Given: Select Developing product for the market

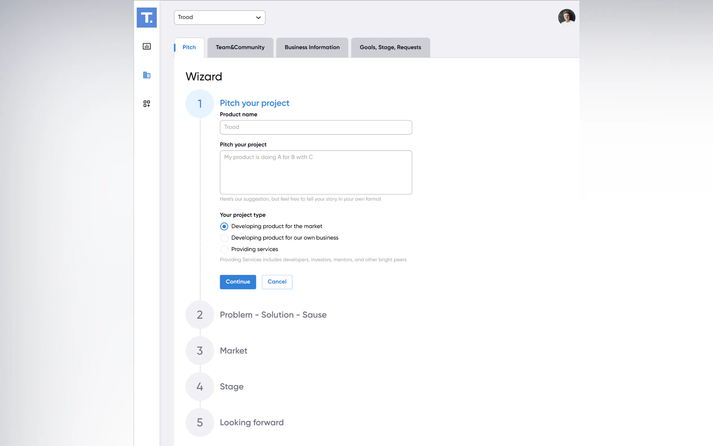Looking at the screenshot, I should click(224, 226).
